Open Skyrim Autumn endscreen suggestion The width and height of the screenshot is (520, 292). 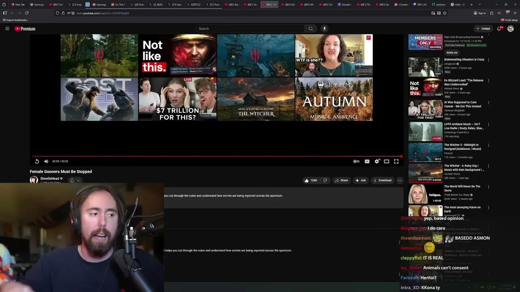pos(334,99)
